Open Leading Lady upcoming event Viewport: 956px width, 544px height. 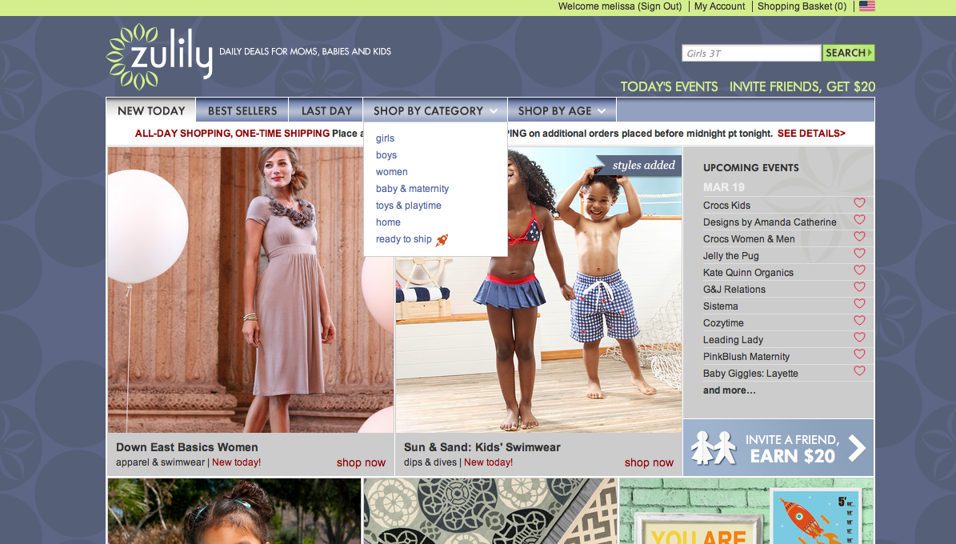pos(733,340)
